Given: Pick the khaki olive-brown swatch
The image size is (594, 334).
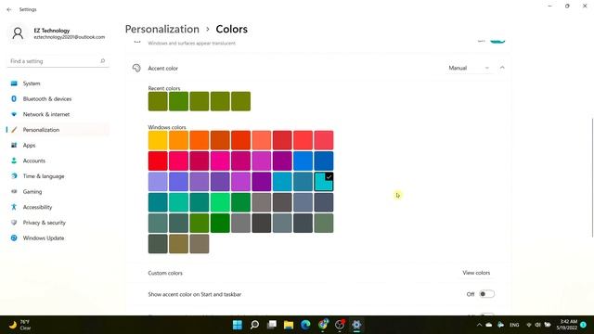Looking at the screenshot, I should (178, 243).
